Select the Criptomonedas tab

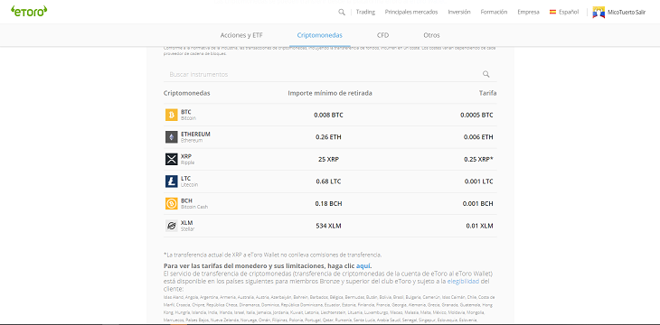[x=319, y=35]
